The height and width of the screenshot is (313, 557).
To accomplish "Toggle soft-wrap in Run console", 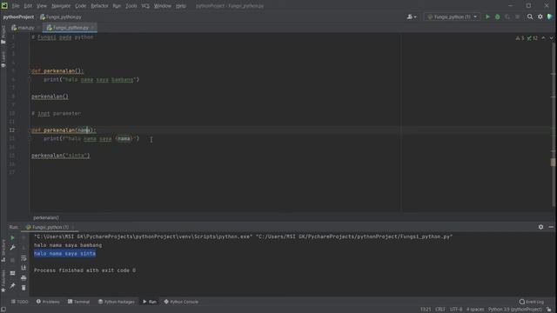I will (x=23, y=258).
